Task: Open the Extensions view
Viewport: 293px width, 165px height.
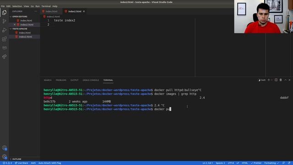Action: (4, 39)
